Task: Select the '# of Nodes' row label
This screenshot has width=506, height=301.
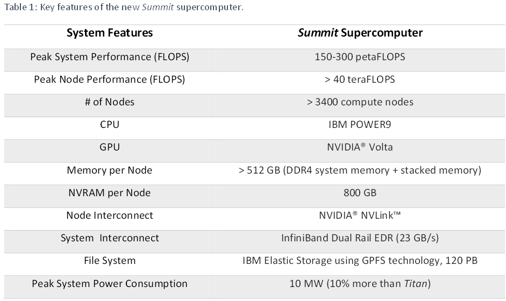Action: coord(110,102)
